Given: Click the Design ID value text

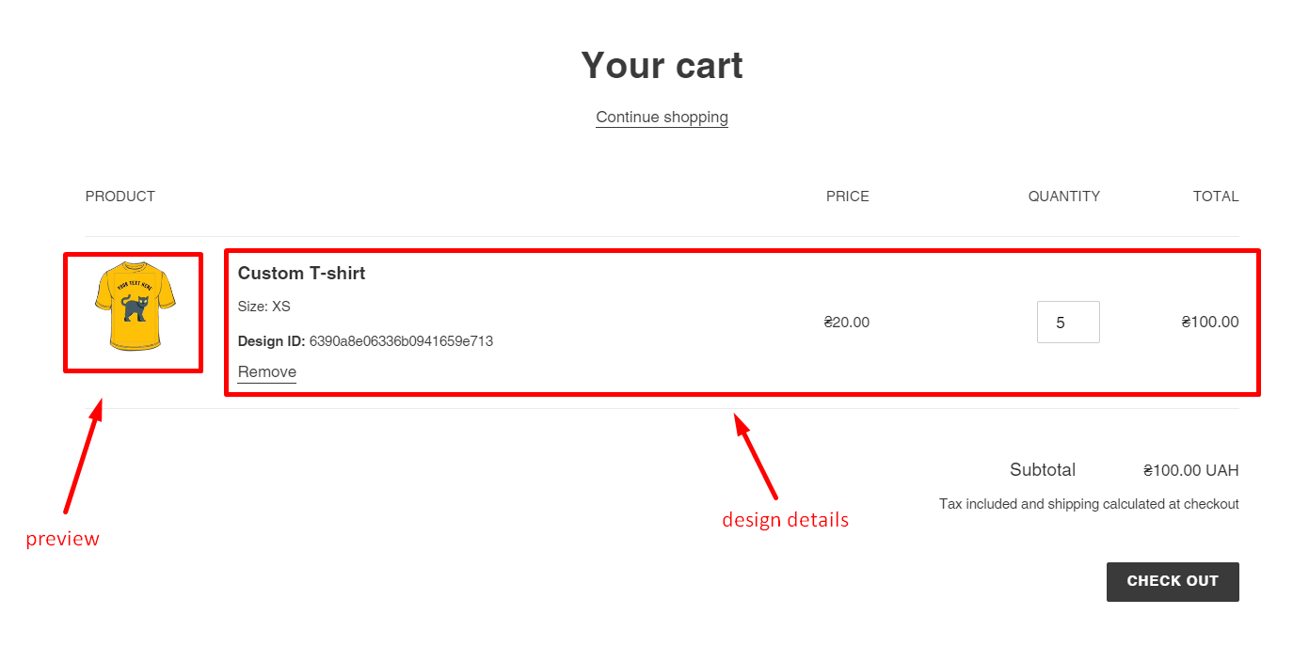Looking at the screenshot, I should pyautogui.click(x=401, y=341).
